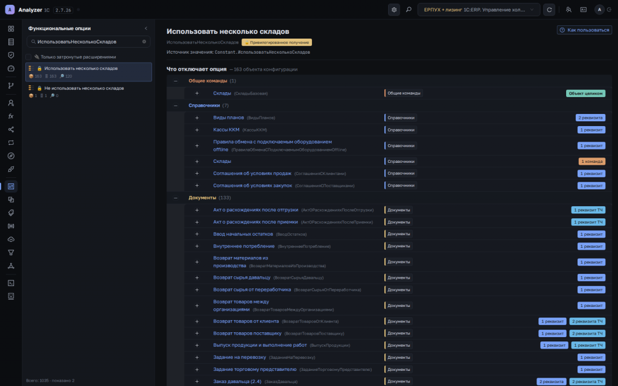Click the 'Привилегированное получение' badge
This screenshot has width=618, height=386.
point(276,42)
